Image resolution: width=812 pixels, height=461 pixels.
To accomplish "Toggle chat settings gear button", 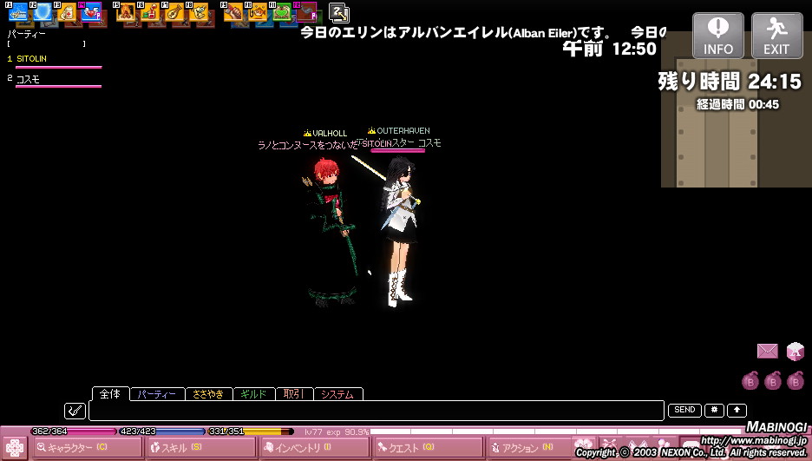I will (715, 410).
